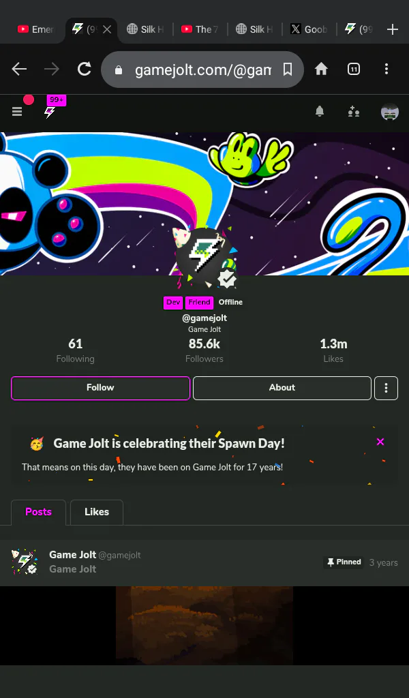This screenshot has height=698, width=409.
Task: Open the browser three-dot menu
Action: click(x=387, y=69)
